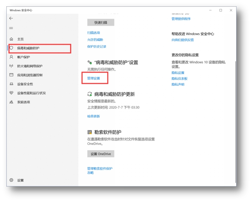Viewport: 252px width, 202px height.
Task: Click the 向我们提供反馈 link
Action: (183, 40)
